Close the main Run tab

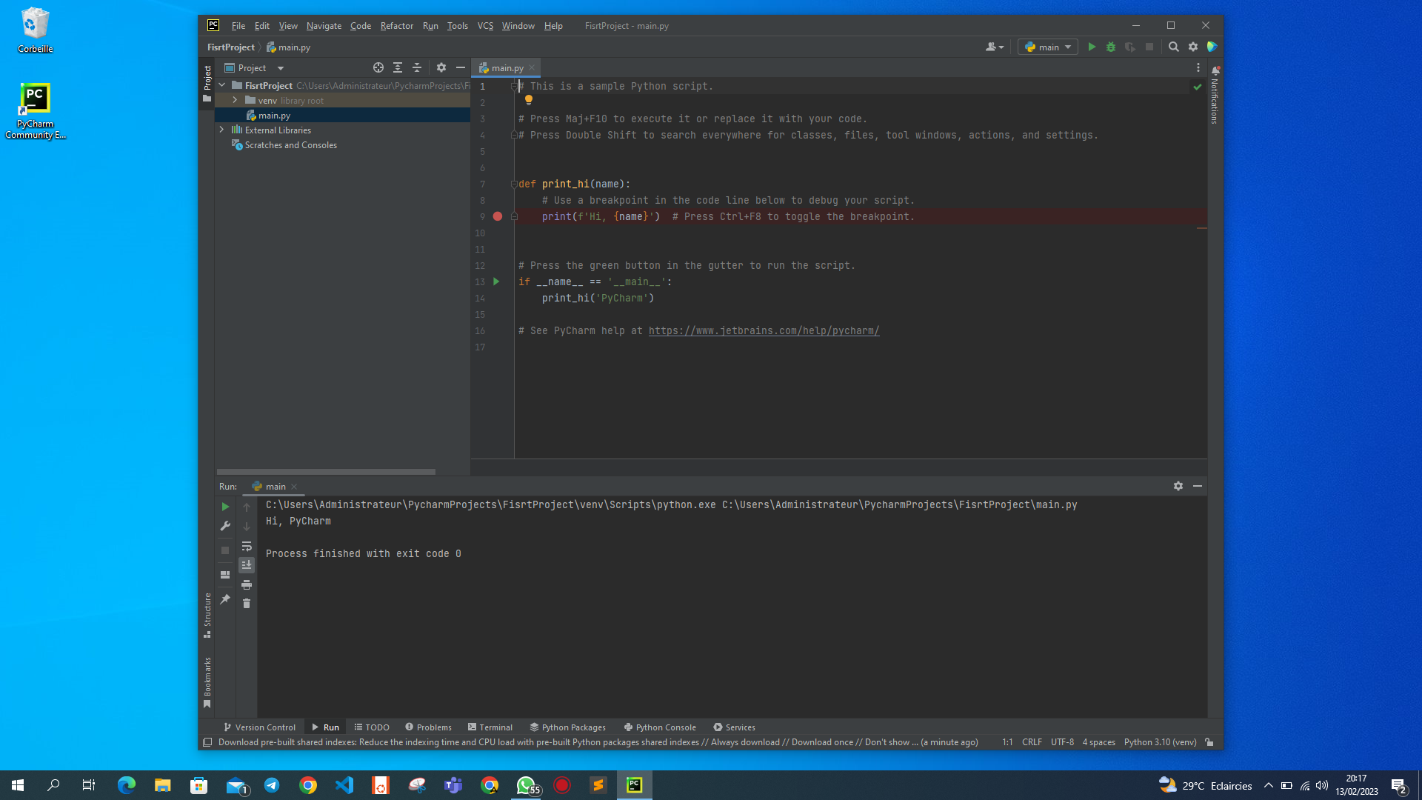(x=294, y=487)
